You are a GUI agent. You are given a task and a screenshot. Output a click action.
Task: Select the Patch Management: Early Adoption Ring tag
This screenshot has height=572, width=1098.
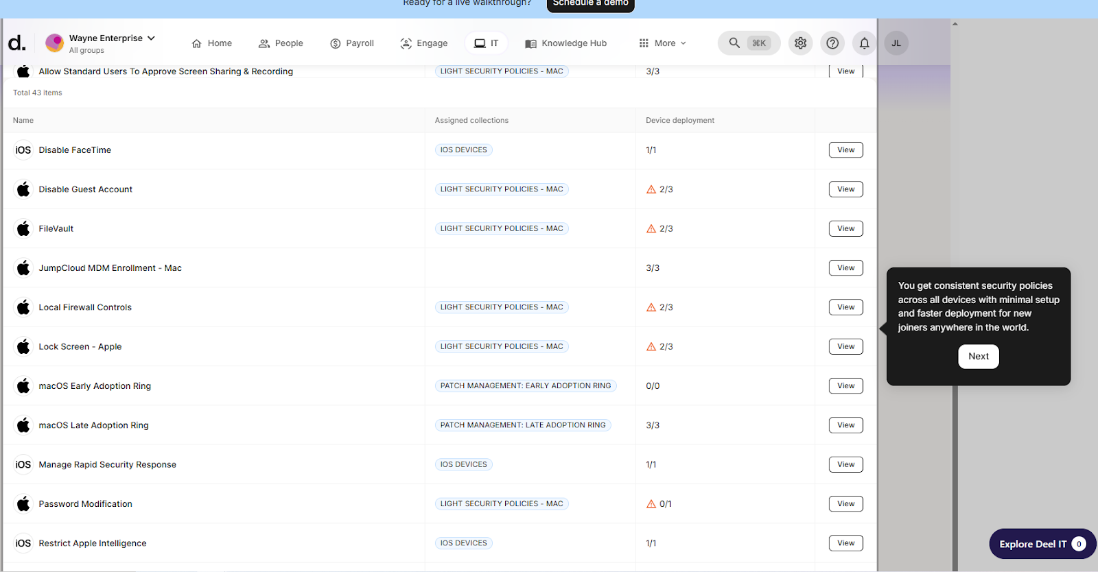pos(525,386)
